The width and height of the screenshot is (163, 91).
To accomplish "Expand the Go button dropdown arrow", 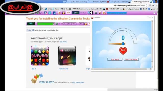I will [x=42, y=13].
